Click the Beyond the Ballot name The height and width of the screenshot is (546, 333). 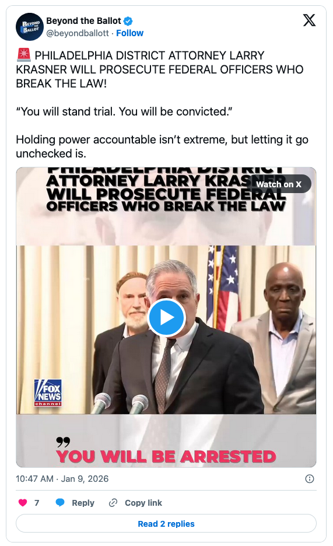pos(83,21)
